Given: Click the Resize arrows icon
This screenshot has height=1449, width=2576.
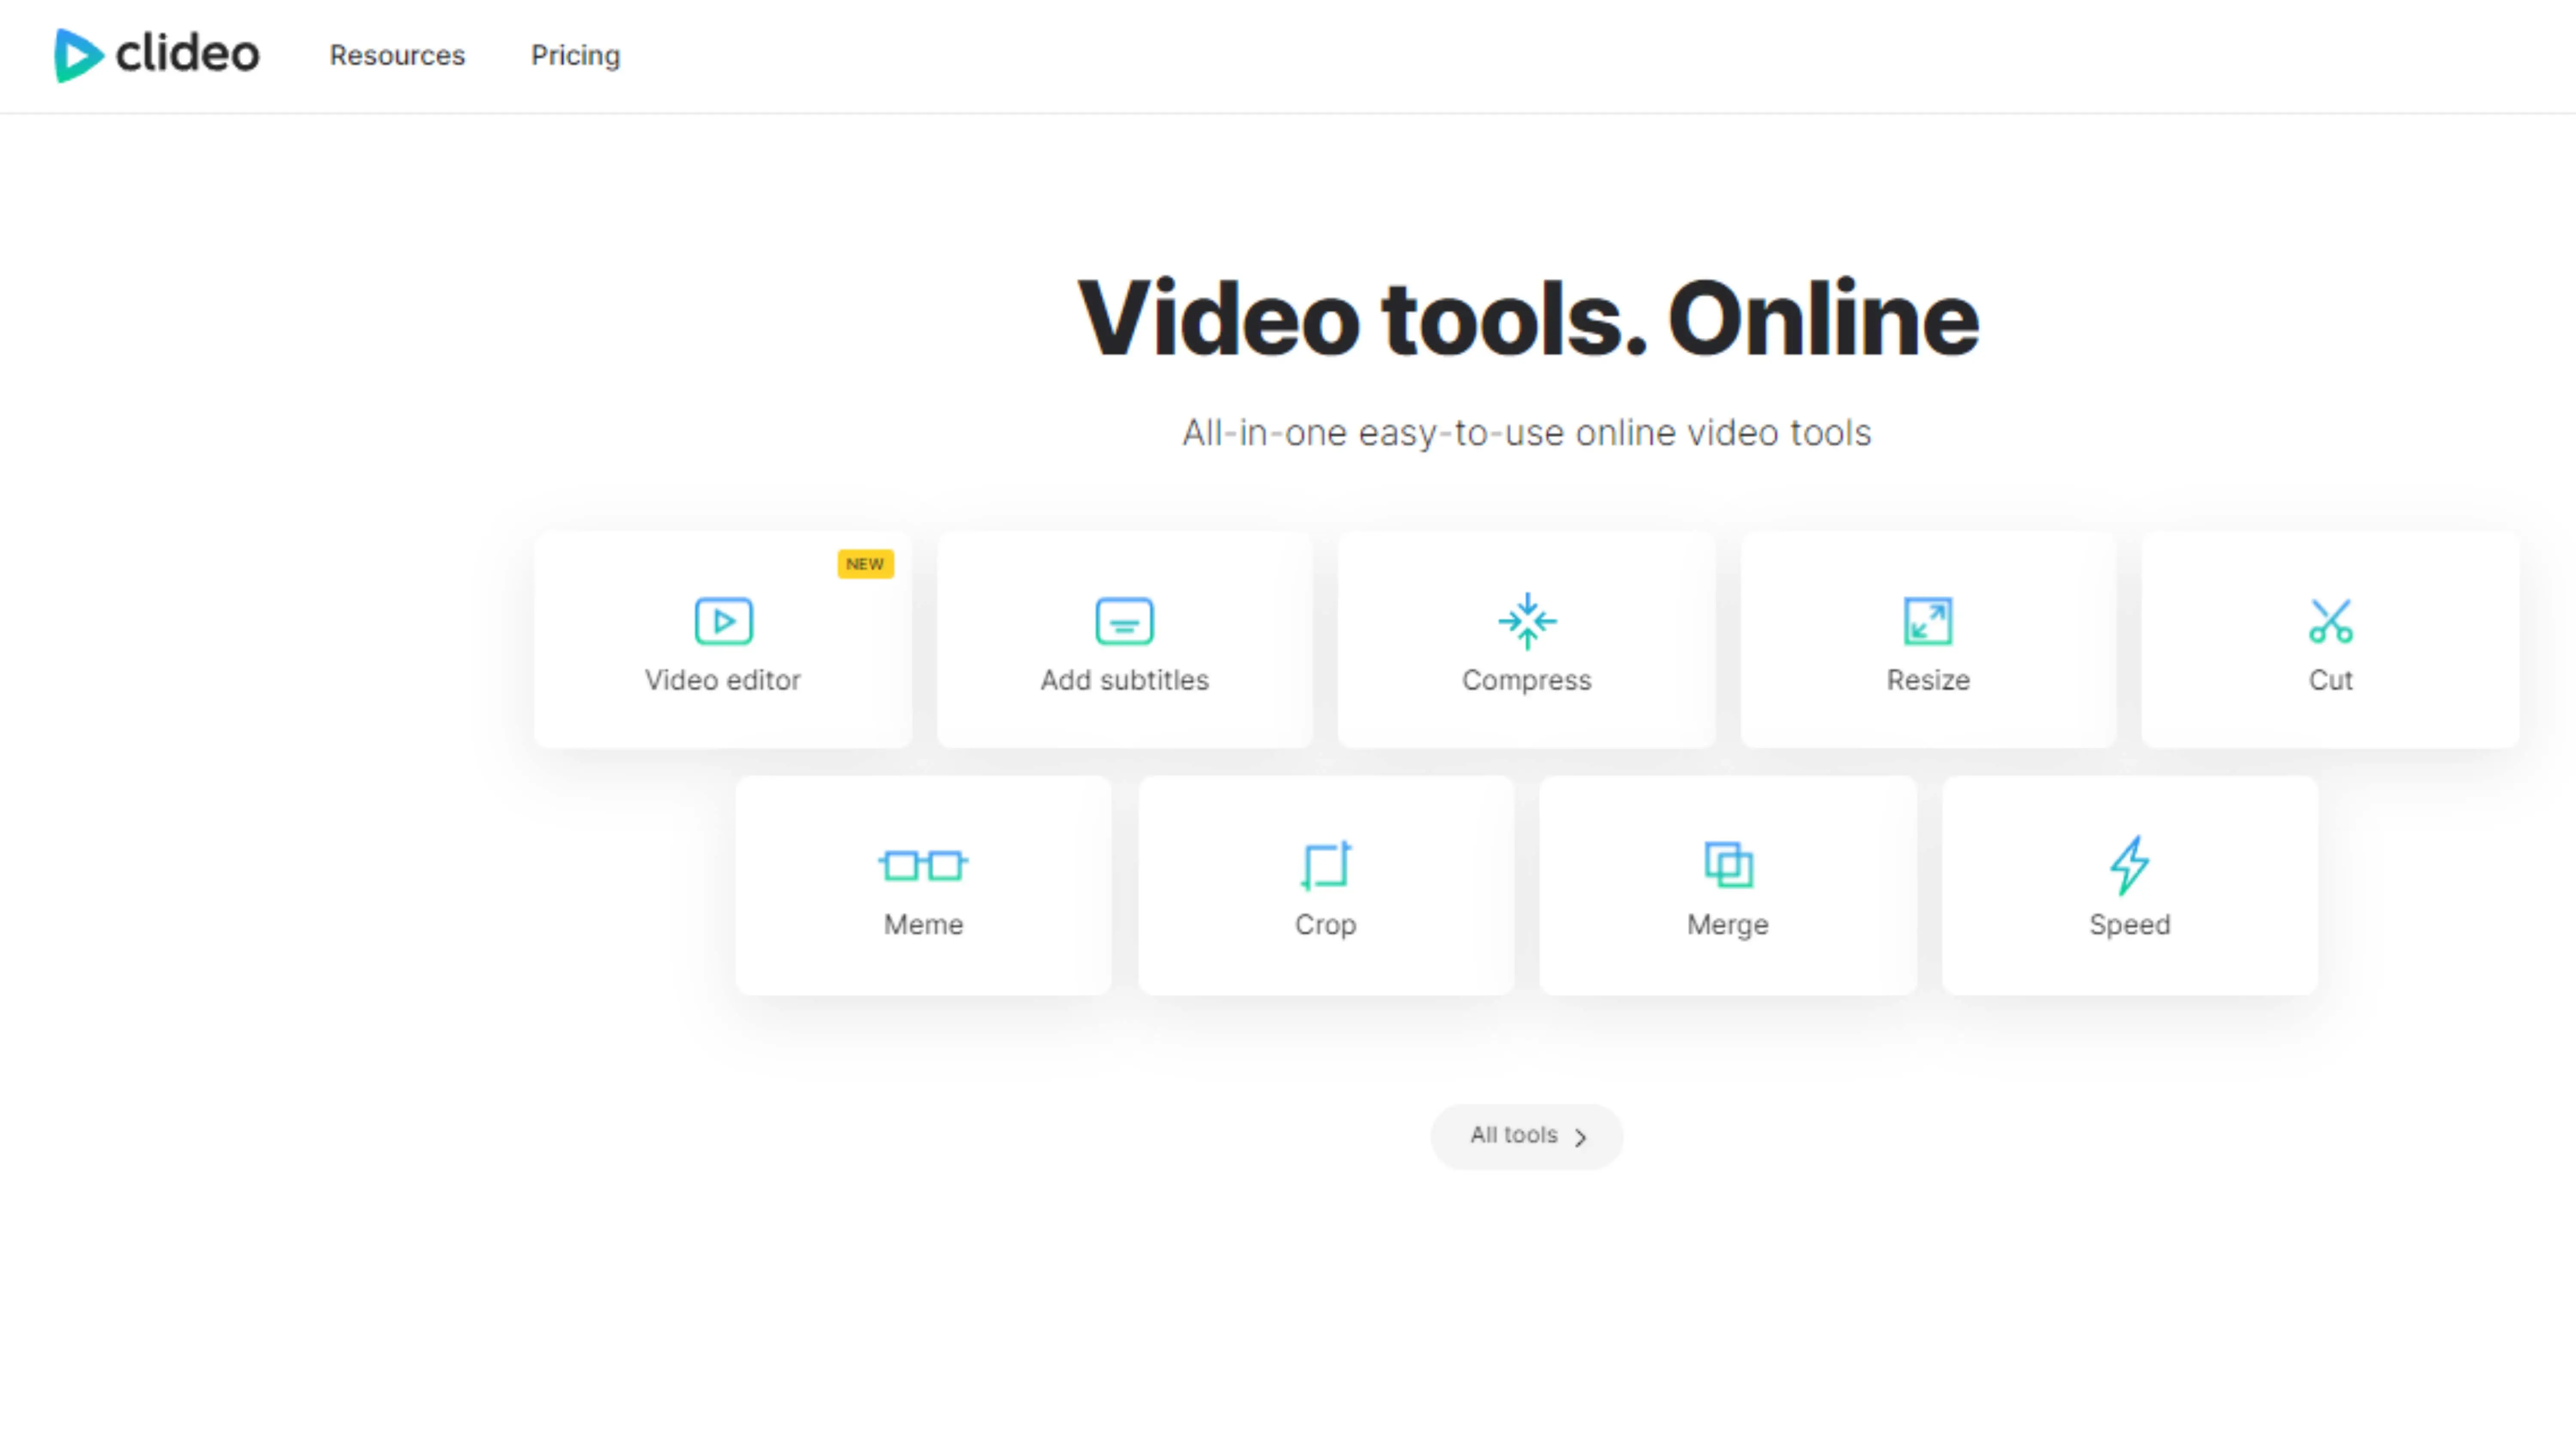Looking at the screenshot, I should coord(1928,621).
